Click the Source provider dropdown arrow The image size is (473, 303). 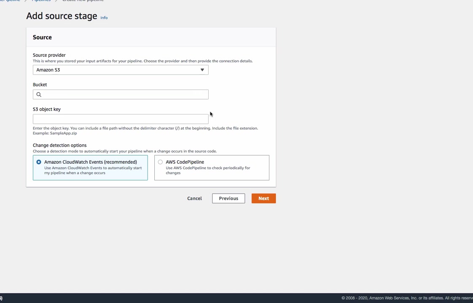[202, 70]
